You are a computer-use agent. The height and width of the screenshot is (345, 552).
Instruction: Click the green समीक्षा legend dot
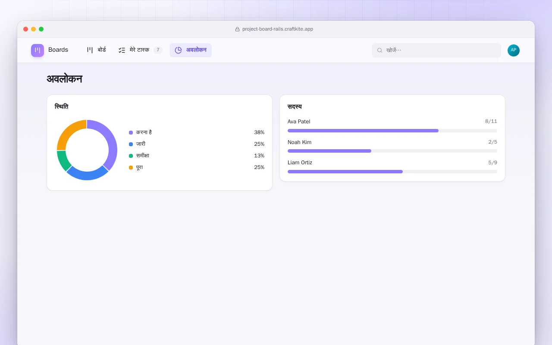tap(131, 156)
